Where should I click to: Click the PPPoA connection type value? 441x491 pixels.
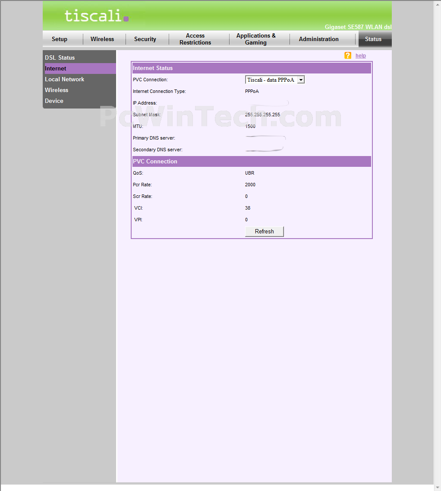point(252,92)
